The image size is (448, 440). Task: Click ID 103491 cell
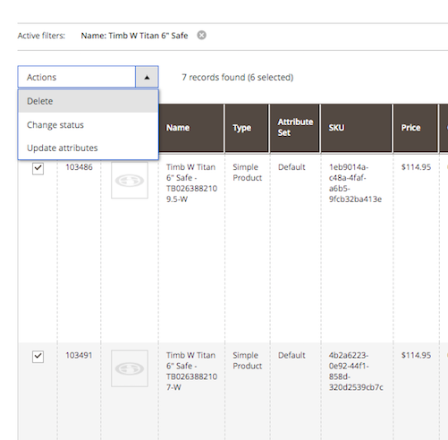click(79, 355)
